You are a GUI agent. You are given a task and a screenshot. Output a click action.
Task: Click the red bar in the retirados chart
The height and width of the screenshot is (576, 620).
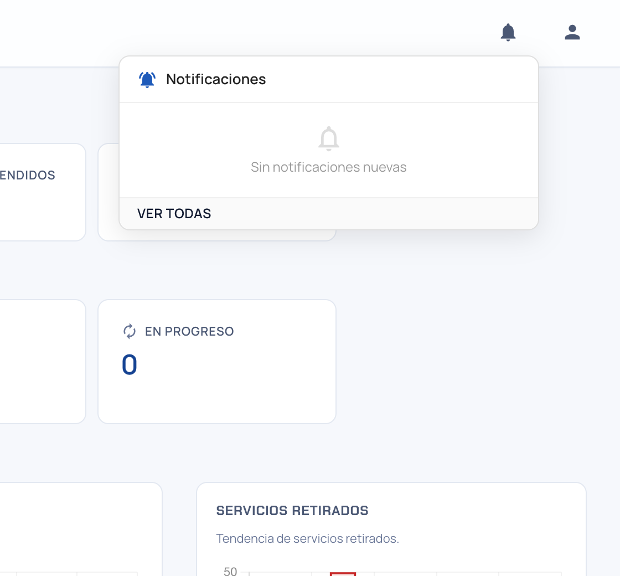coord(343,574)
